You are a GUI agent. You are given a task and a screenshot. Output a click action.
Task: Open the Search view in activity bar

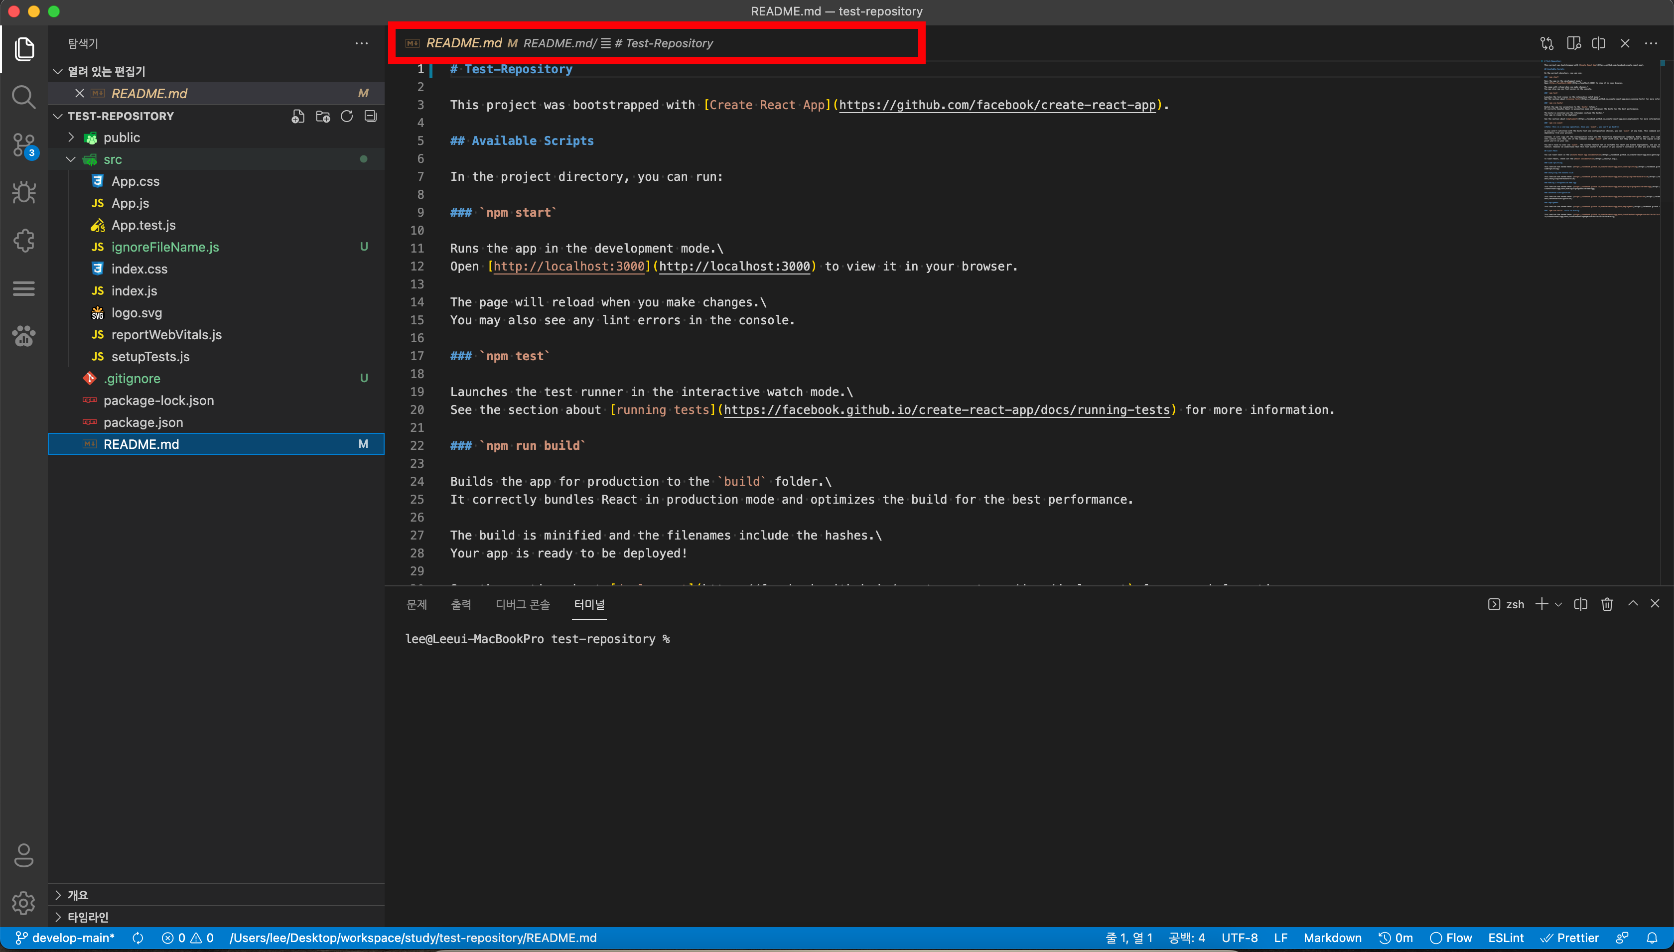click(23, 97)
